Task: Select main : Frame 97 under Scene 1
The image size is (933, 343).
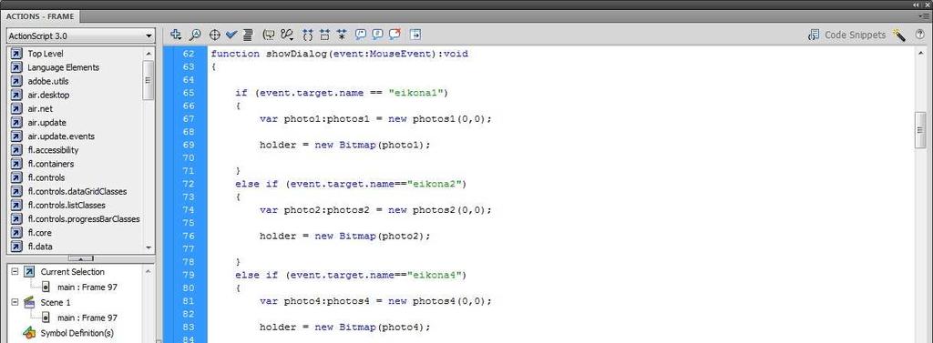Action: click(x=87, y=318)
